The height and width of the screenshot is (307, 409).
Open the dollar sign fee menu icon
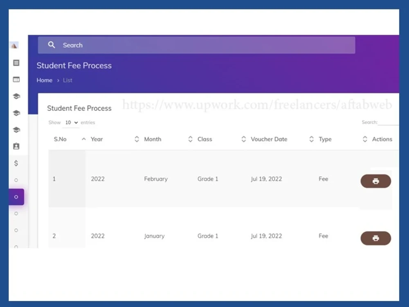(x=16, y=163)
